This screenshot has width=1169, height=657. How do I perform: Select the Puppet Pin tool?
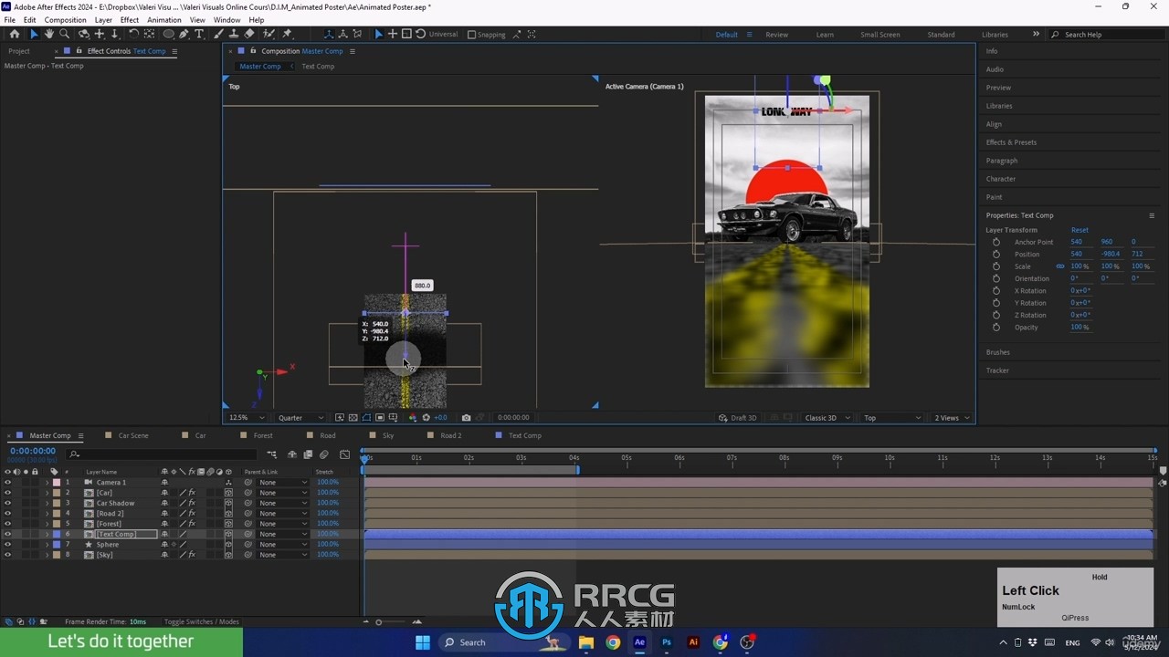coord(286,34)
